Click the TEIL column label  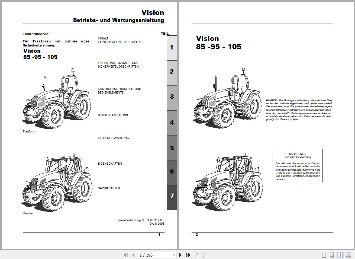[x=164, y=34]
